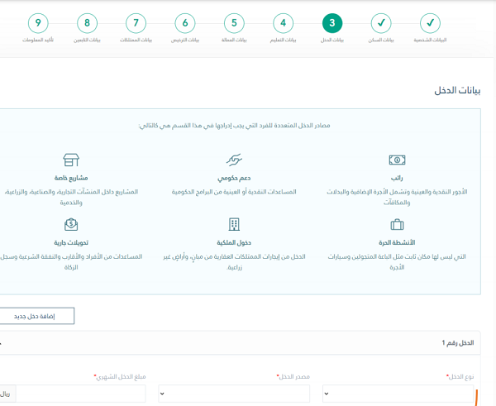496x406 pixels.
Task: Click the تحويلات جارية title text
Action: 71,243
